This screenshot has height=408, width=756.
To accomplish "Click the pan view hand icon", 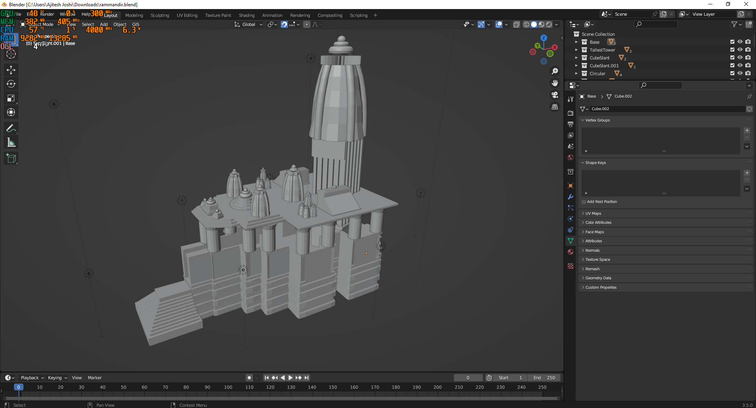I will point(555,83).
